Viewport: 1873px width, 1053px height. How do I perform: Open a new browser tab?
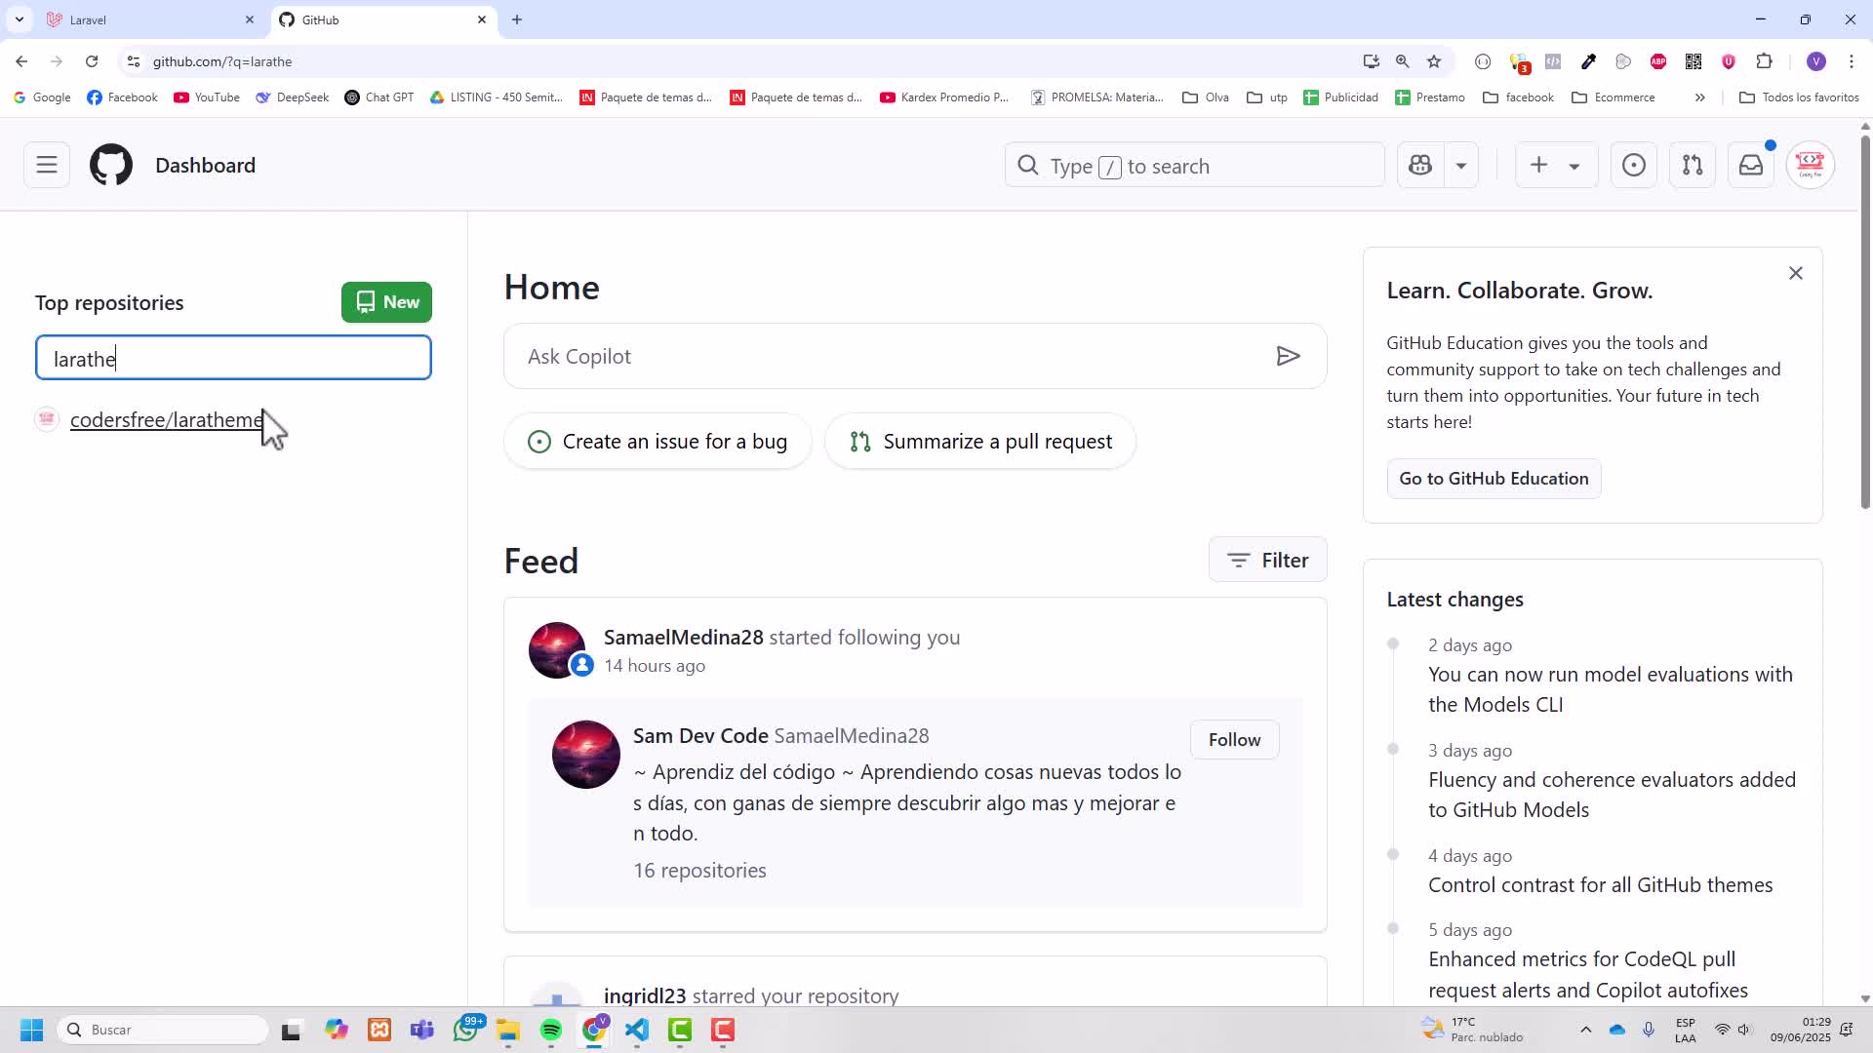coord(517,19)
